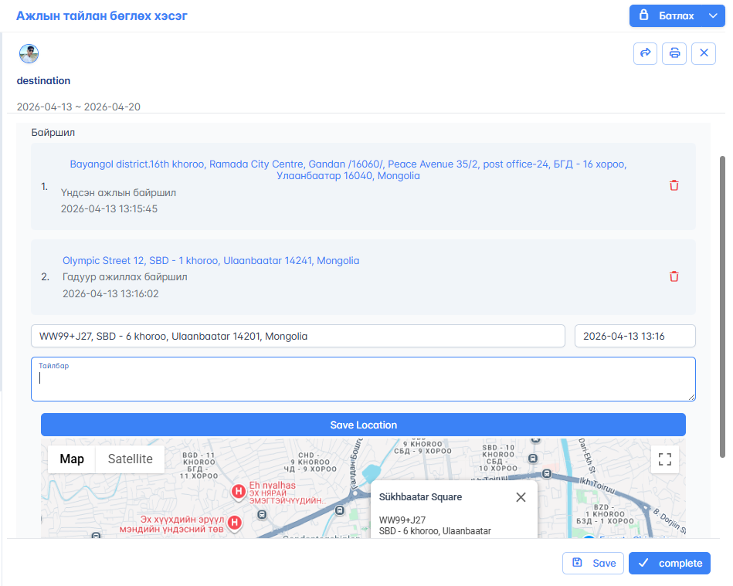
Task: Click the Save button with disk icon
Action: 593,563
